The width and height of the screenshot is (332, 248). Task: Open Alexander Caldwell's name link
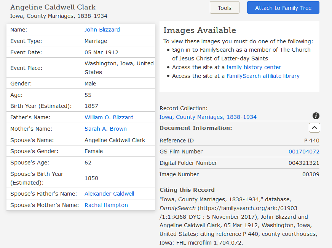pyautogui.click(x=109, y=194)
